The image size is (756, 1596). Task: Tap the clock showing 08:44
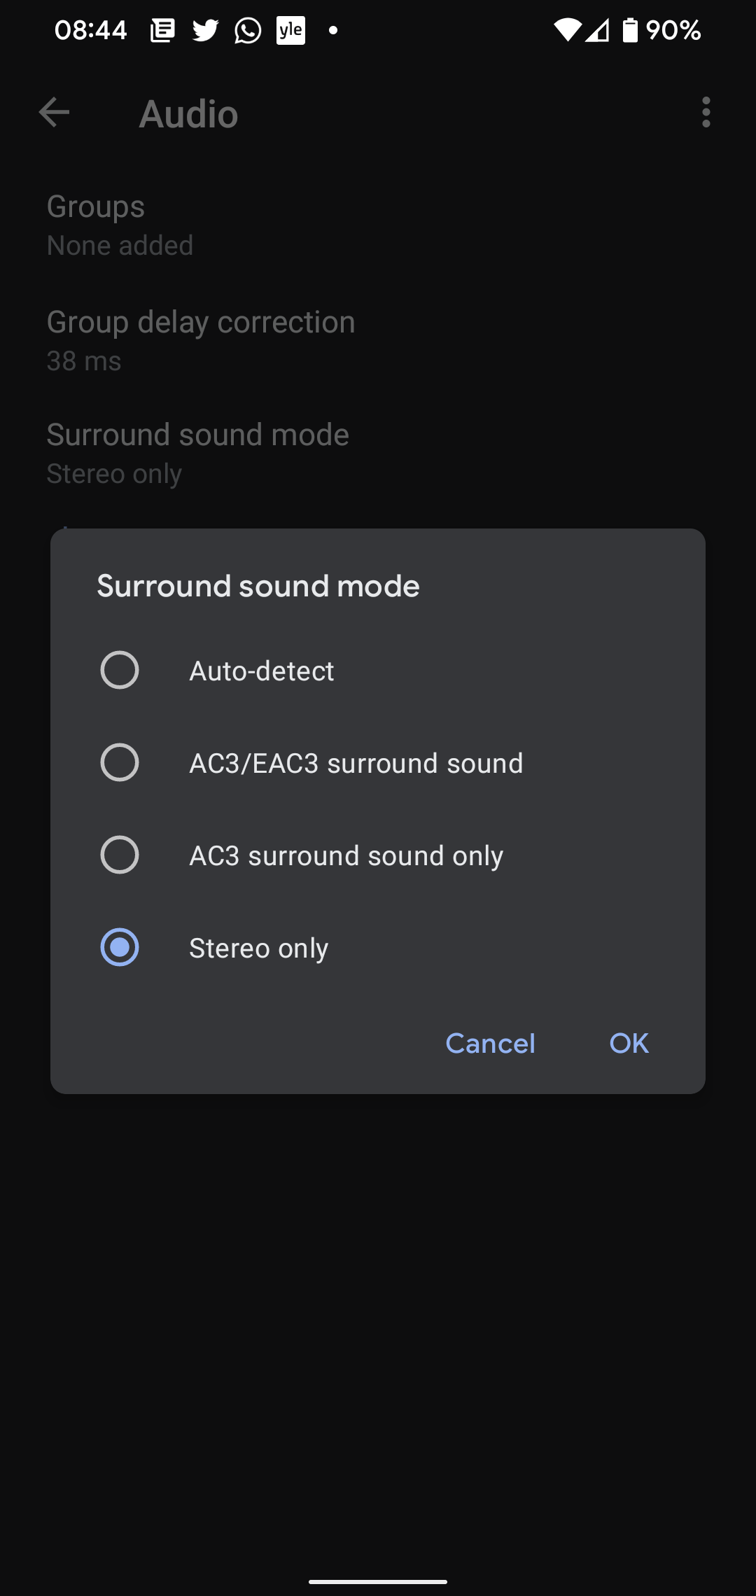[x=91, y=31]
